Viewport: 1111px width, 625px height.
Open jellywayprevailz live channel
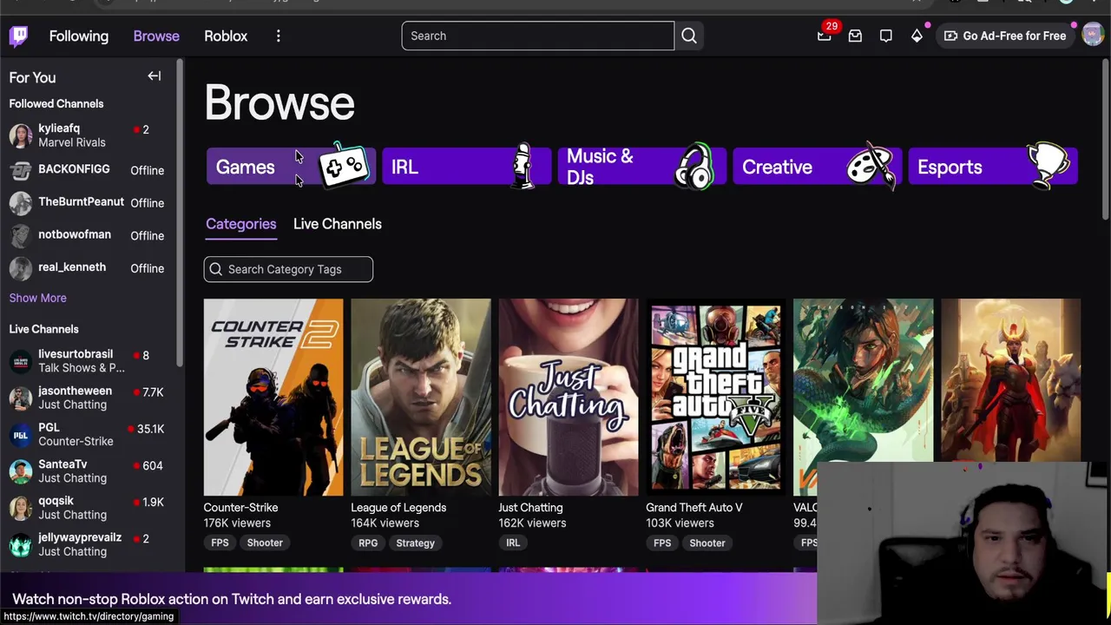[x=87, y=544]
